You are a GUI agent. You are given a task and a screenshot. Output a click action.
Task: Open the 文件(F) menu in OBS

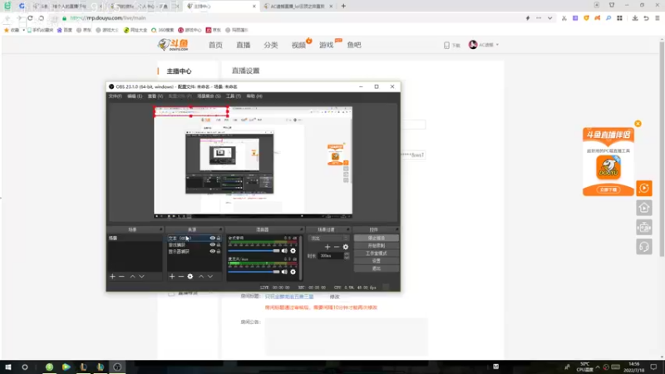[115, 96]
